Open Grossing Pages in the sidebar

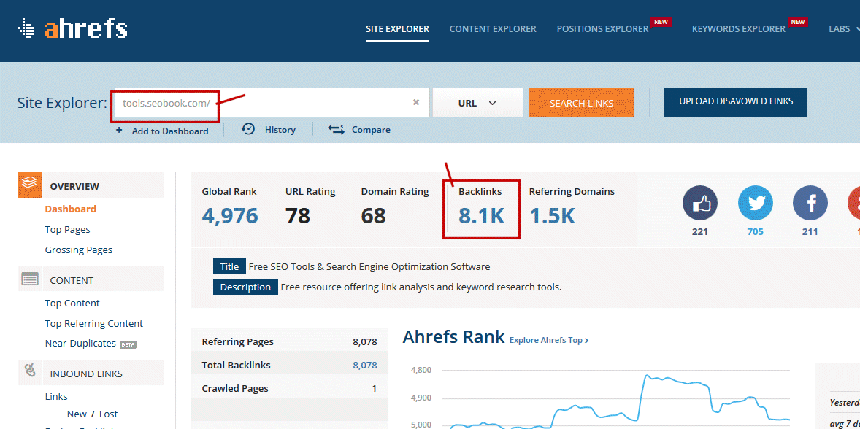click(78, 250)
